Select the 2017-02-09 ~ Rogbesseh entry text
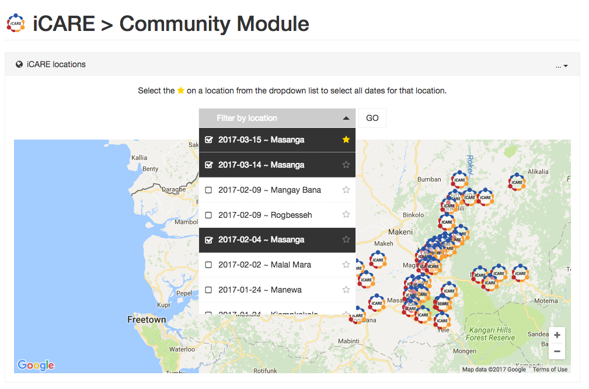Viewport: 589px width, 389px height. coord(265,215)
